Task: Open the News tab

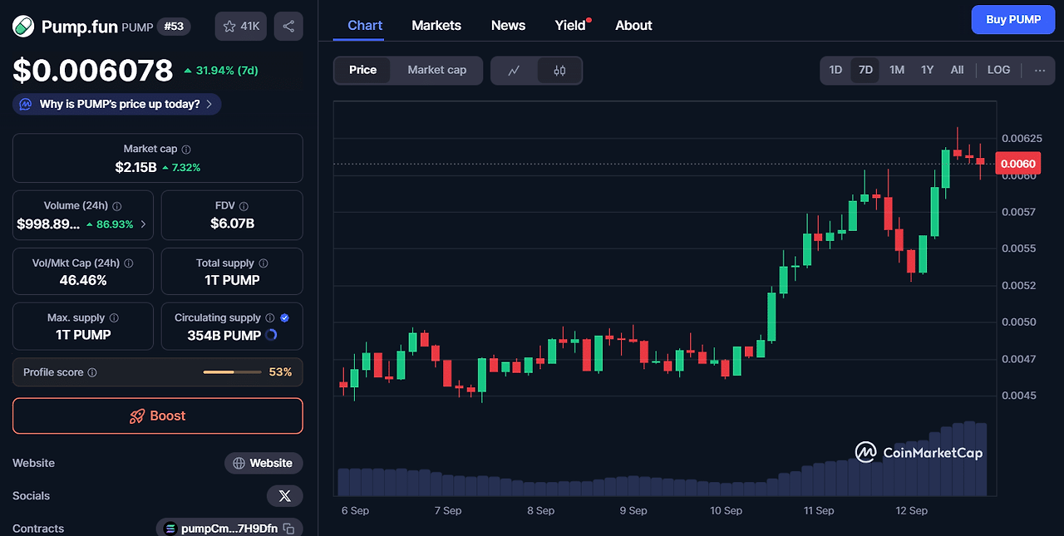Action: point(508,25)
